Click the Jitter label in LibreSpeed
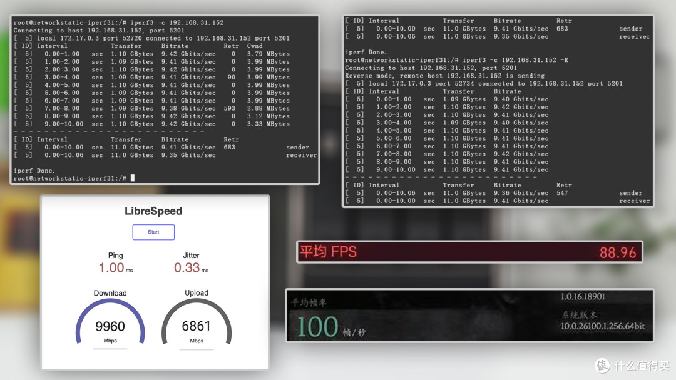 click(x=191, y=255)
